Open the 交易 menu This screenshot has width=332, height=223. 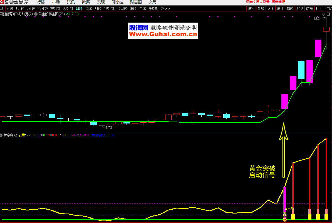[x=152, y=2]
